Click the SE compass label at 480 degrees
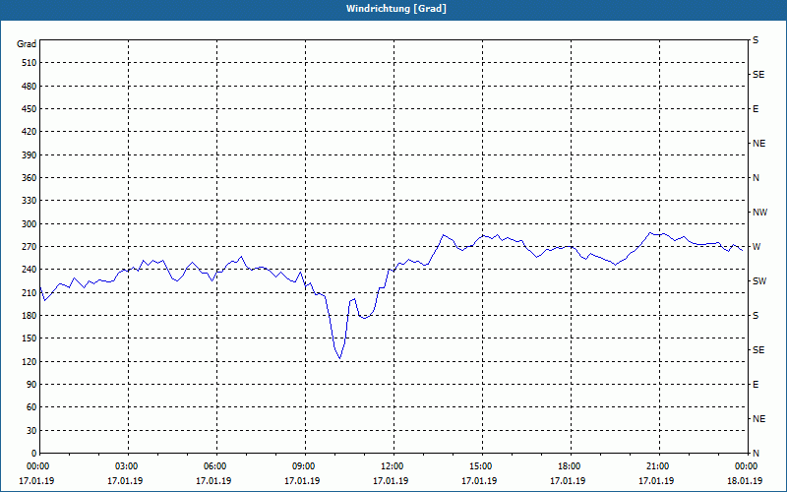Viewport: 787px width, 492px height. pyautogui.click(x=758, y=75)
